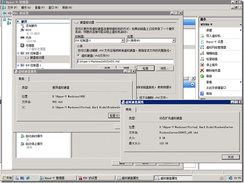Click the back arrow in Hyper-V toolbar
This screenshot has height=183, width=244.
4,13
